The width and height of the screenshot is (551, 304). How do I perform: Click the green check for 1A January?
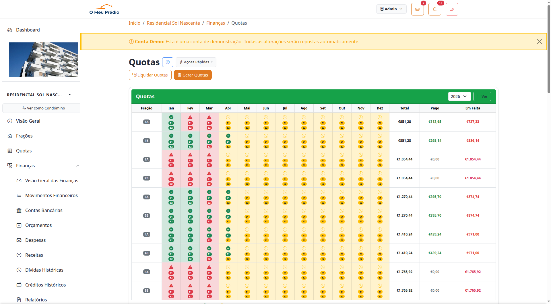coord(171,117)
